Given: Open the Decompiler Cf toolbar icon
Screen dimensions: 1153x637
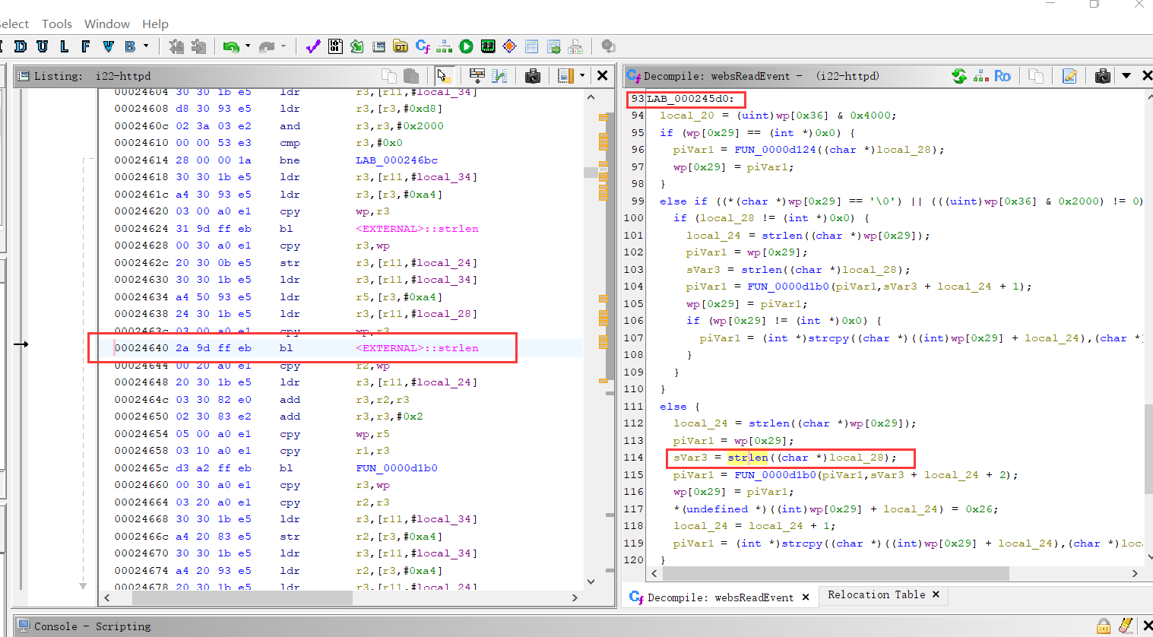Looking at the screenshot, I should click(x=423, y=46).
